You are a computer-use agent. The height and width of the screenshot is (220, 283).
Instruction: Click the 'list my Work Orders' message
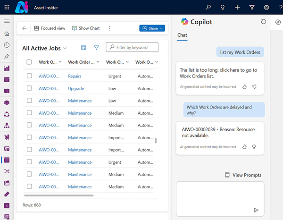pos(240,52)
